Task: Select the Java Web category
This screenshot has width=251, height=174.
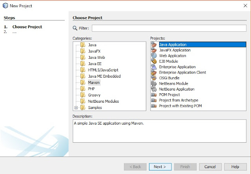Action: [x=96, y=58]
